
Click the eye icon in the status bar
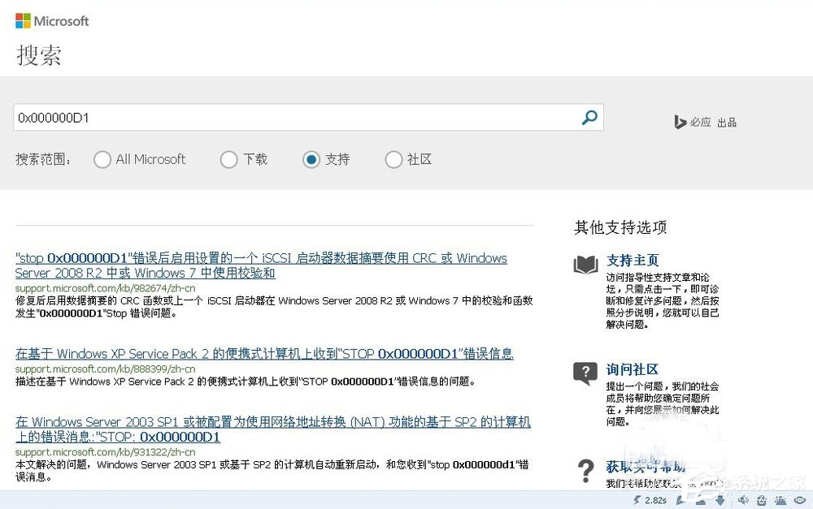click(x=798, y=502)
